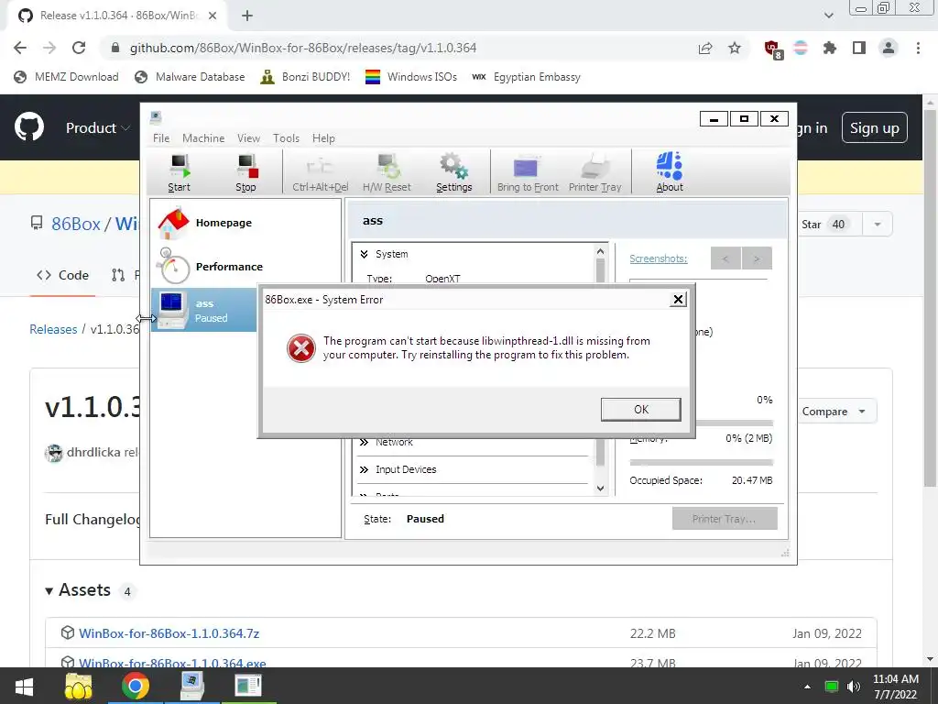Select Homepage in WinBox sidebar
The height and width of the screenshot is (704, 938).
pos(245,223)
